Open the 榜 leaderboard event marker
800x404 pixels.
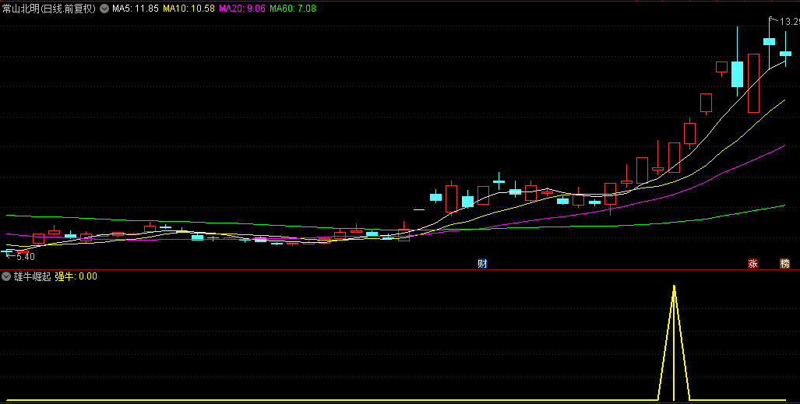tap(784, 264)
